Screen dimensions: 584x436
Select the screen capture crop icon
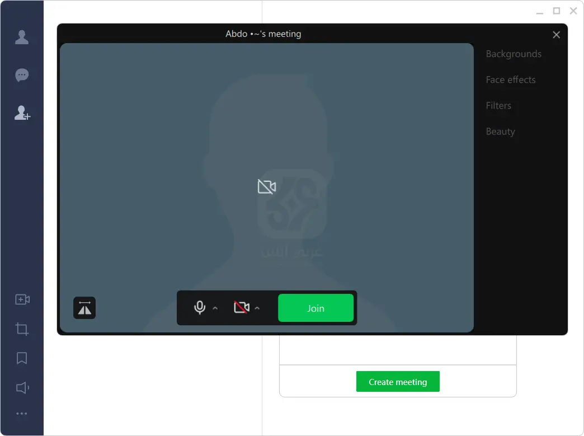(x=22, y=329)
